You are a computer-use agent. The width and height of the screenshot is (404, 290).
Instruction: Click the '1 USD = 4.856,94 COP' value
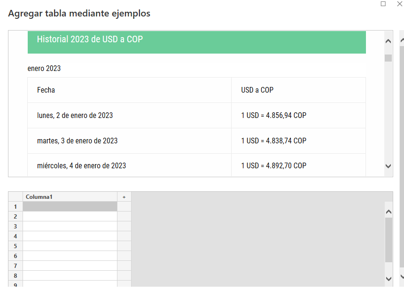pyautogui.click(x=273, y=116)
